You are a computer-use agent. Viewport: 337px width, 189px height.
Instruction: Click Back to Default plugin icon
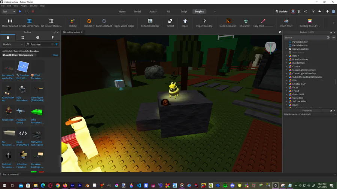pos(104,21)
